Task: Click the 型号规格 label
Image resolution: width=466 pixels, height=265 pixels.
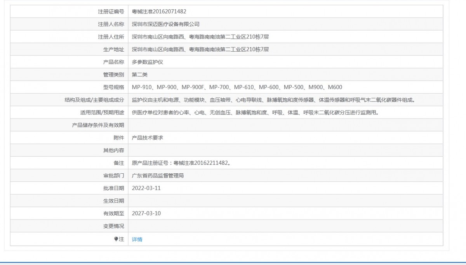Action: (114, 87)
